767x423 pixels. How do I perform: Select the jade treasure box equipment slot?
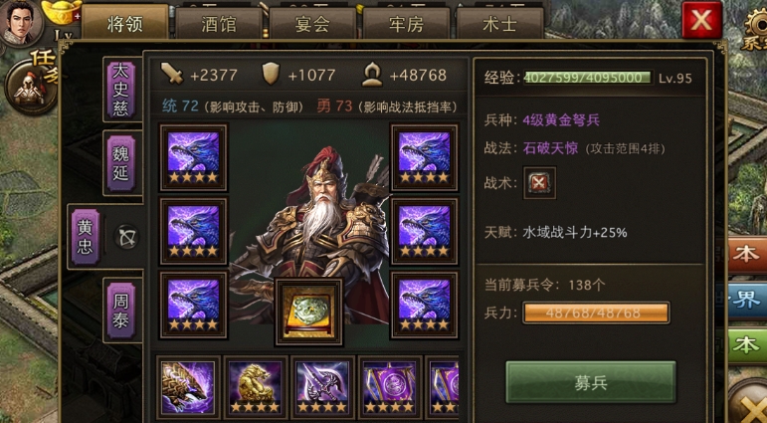[308, 312]
